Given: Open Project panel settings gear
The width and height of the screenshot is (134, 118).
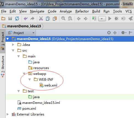Looking at the screenshot, I should pyautogui.click(x=124, y=33).
